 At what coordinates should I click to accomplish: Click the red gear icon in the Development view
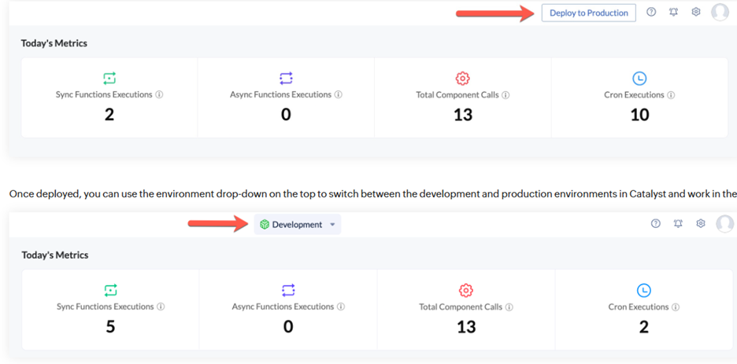(x=466, y=290)
